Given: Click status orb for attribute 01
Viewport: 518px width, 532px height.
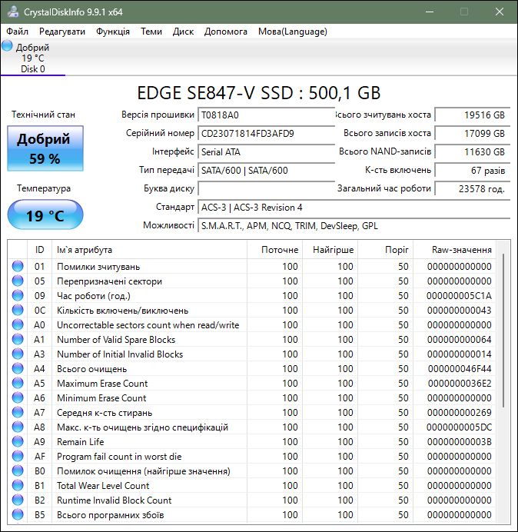Looking at the screenshot, I should pyautogui.click(x=18, y=266).
